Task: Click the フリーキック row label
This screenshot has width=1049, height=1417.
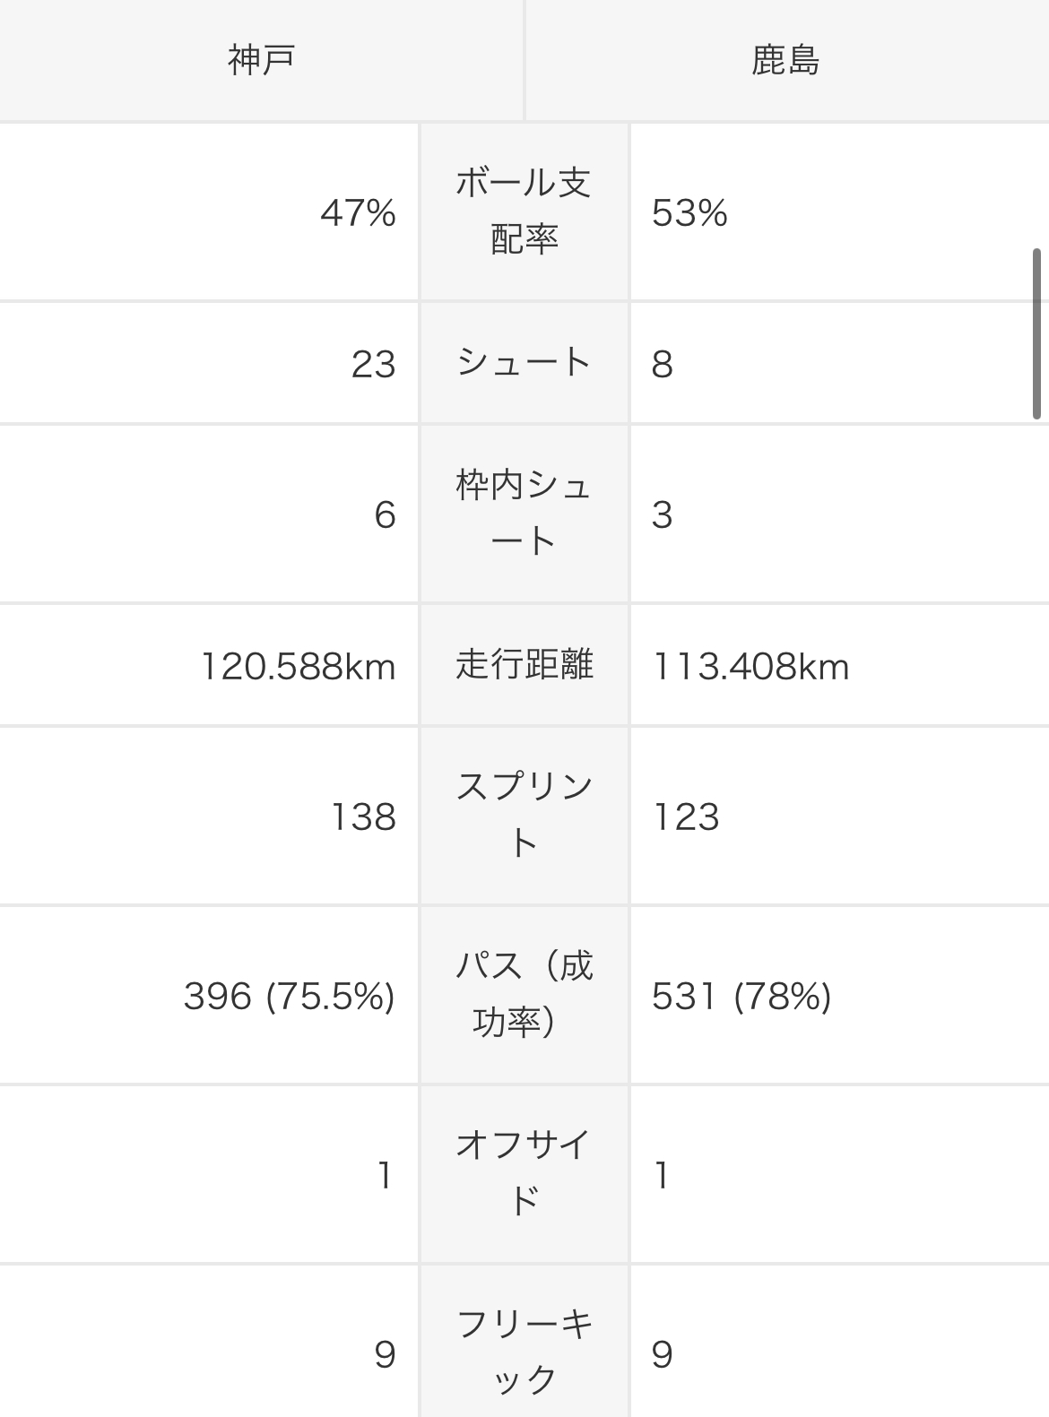Action: point(524,1352)
